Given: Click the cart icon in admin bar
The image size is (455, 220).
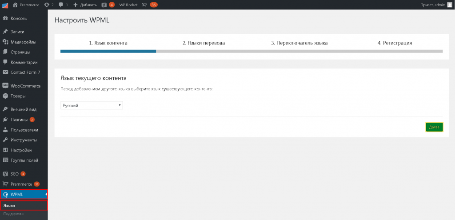Looking at the screenshot, I should [x=144, y=4].
